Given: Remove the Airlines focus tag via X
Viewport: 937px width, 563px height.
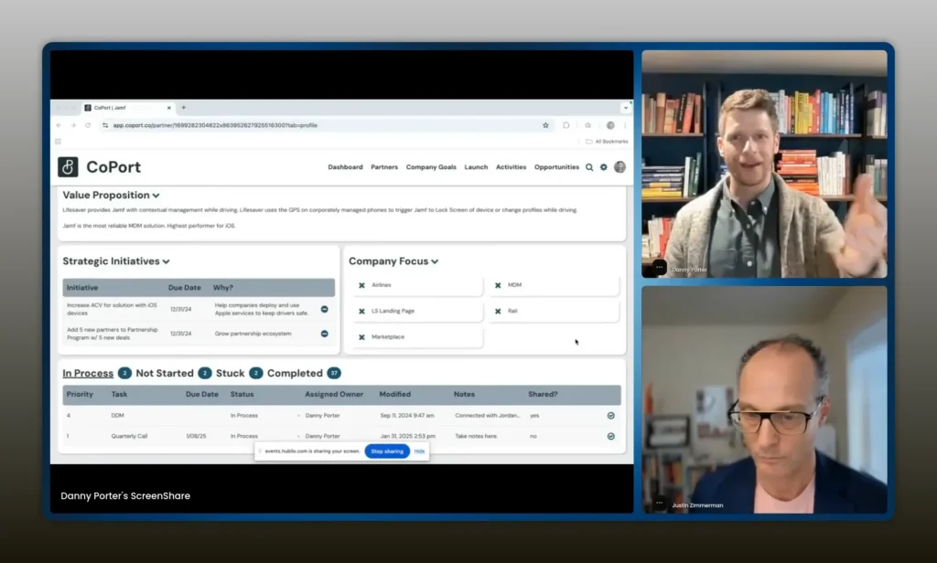Looking at the screenshot, I should (361, 285).
